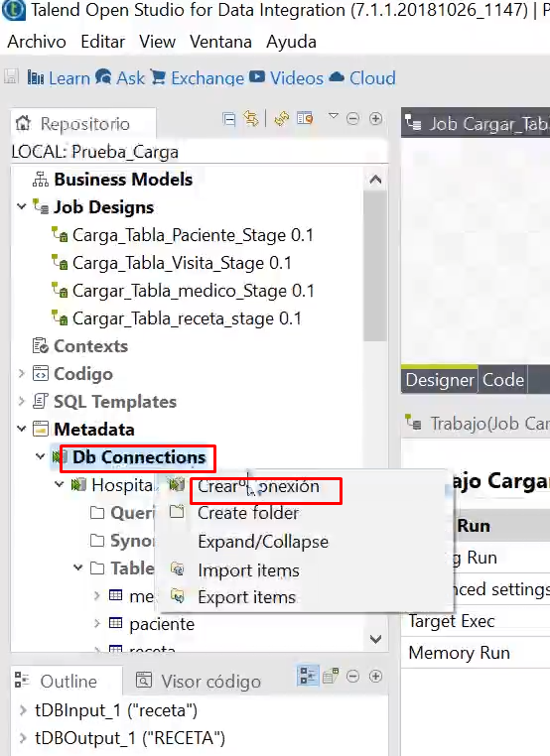Maximize the Repositorio panel using plus icon
Image resolution: width=550 pixels, height=756 pixels.
tap(375, 119)
